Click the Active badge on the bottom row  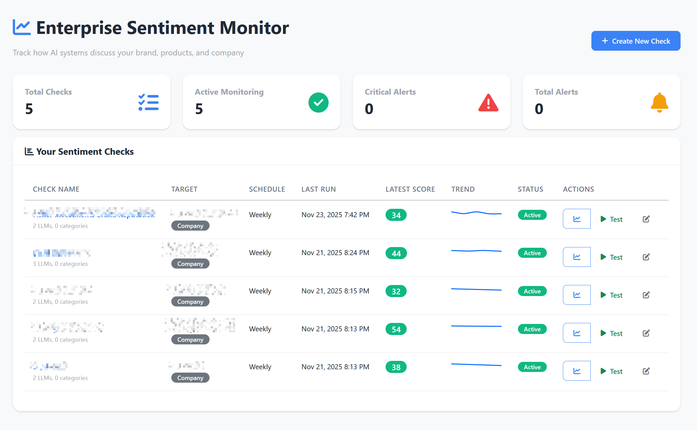pyautogui.click(x=532, y=367)
